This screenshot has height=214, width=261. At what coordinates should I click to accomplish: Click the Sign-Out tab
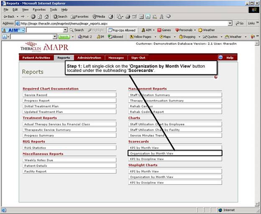click(x=138, y=58)
